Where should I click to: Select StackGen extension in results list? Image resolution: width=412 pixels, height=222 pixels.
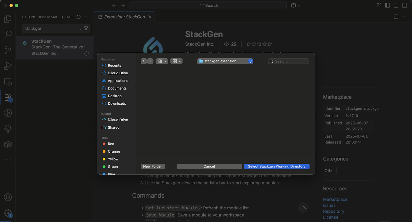coord(55,48)
